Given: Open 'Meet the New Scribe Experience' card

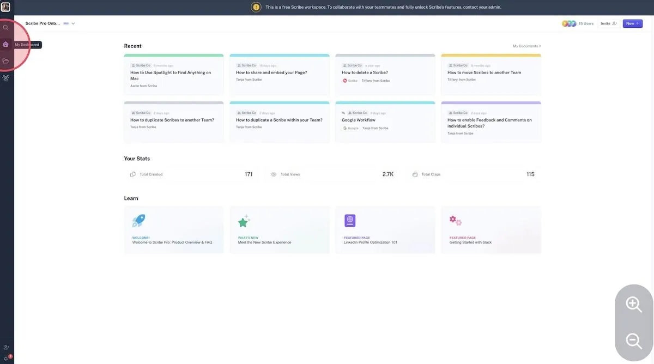Looking at the screenshot, I should [280, 229].
